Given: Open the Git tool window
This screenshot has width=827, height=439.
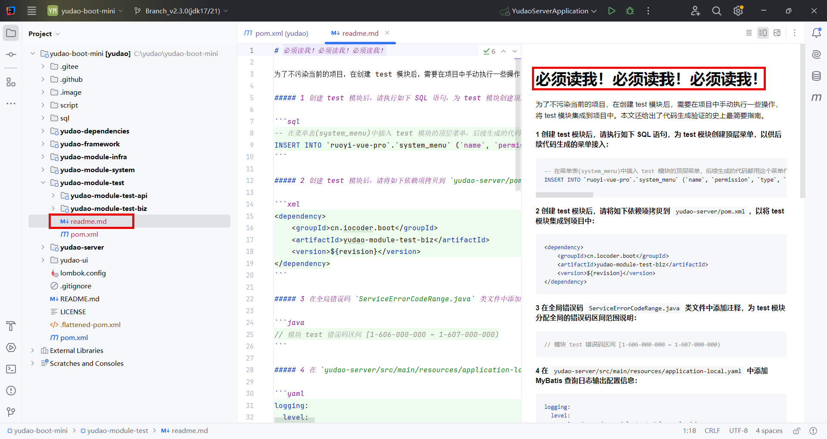Looking at the screenshot, I should tap(11, 412).
